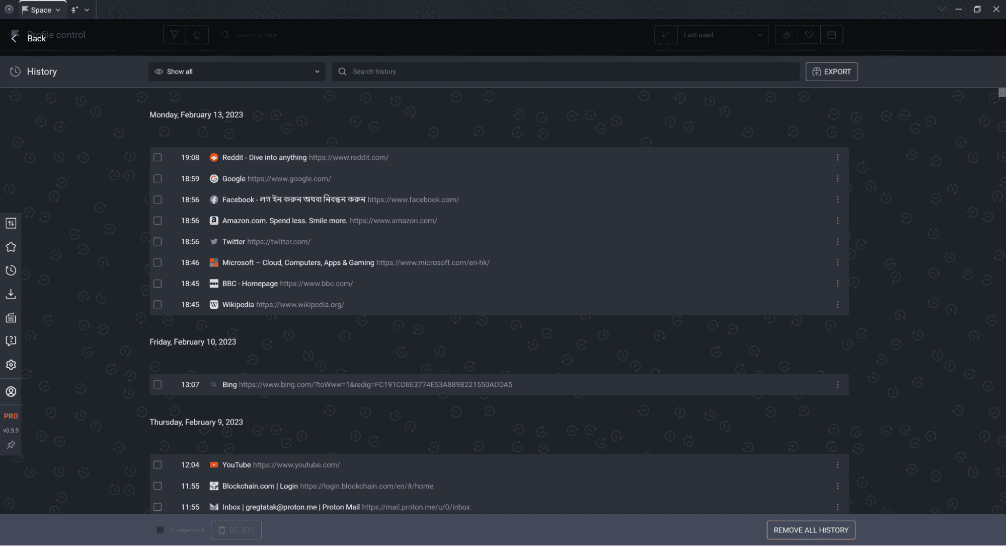
Task: Click the vertical scrollbar thumb
Action: click(1002, 92)
